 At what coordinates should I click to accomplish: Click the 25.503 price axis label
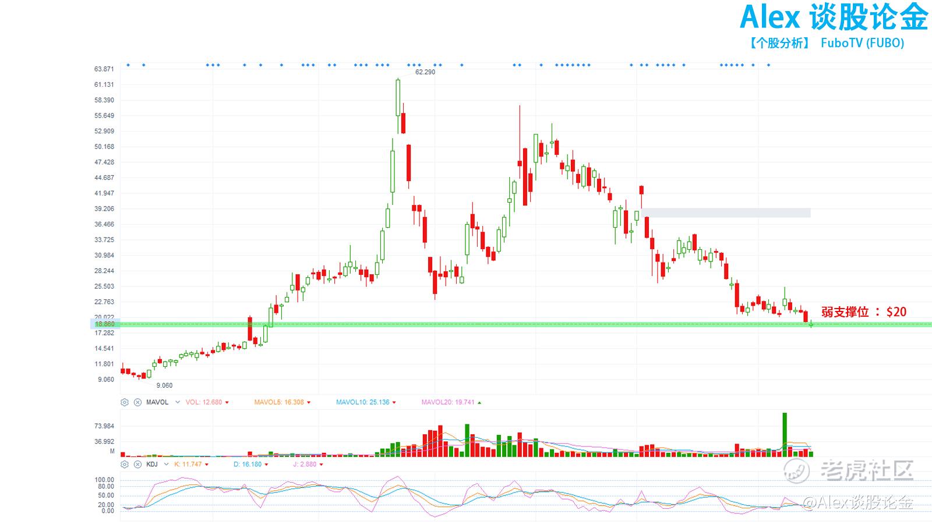[104, 286]
